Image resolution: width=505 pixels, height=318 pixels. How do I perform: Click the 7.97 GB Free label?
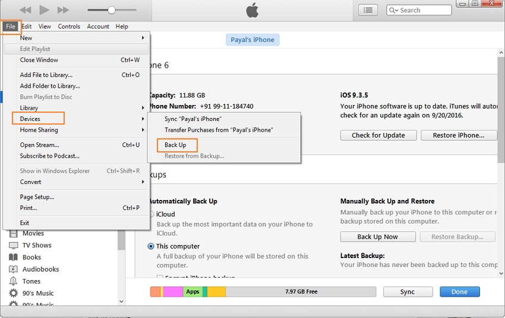tap(301, 292)
